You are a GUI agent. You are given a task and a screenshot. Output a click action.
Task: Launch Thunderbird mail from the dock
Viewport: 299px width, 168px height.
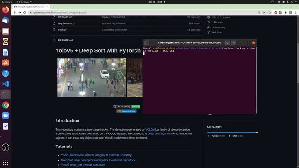[x=6, y=20]
